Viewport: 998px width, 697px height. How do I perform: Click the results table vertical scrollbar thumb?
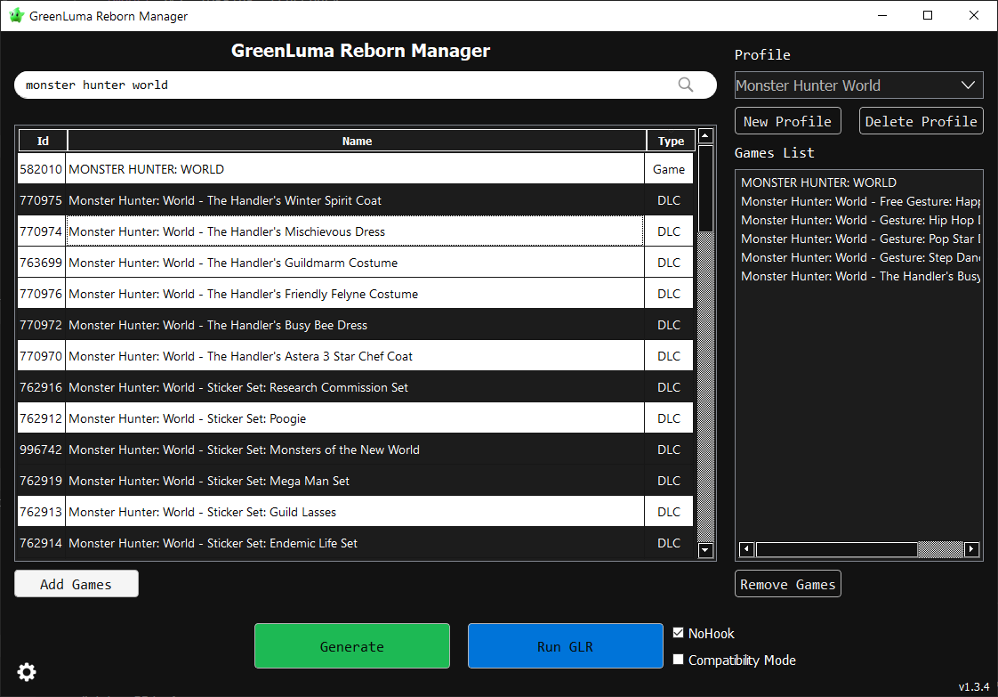click(x=705, y=190)
